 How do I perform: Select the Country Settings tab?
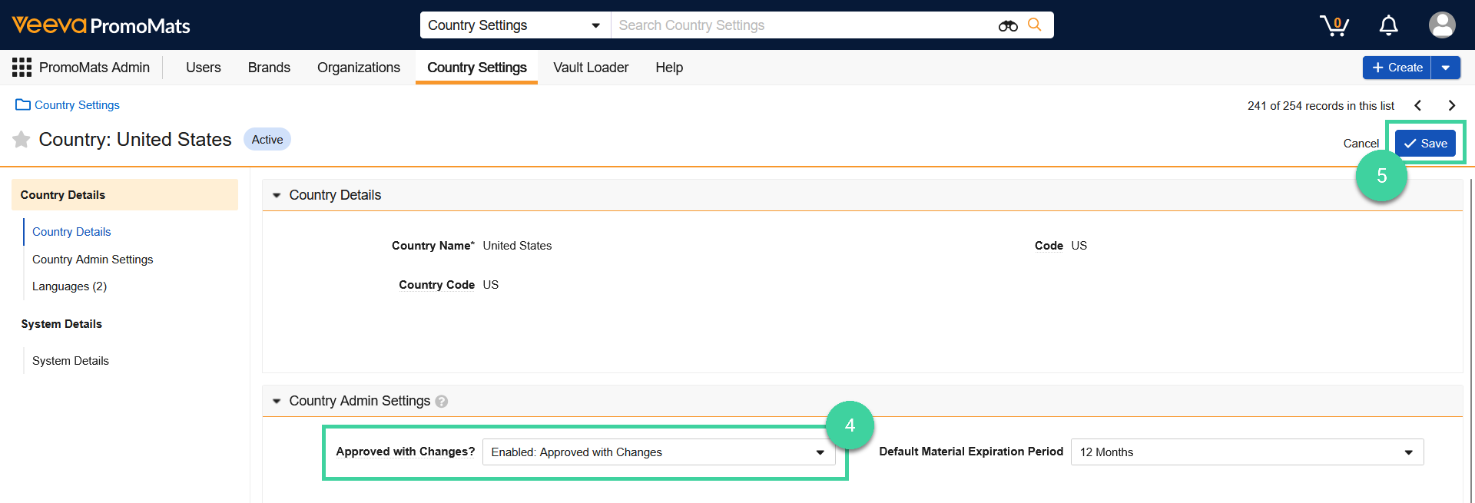pyautogui.click(x=477, y=68)
